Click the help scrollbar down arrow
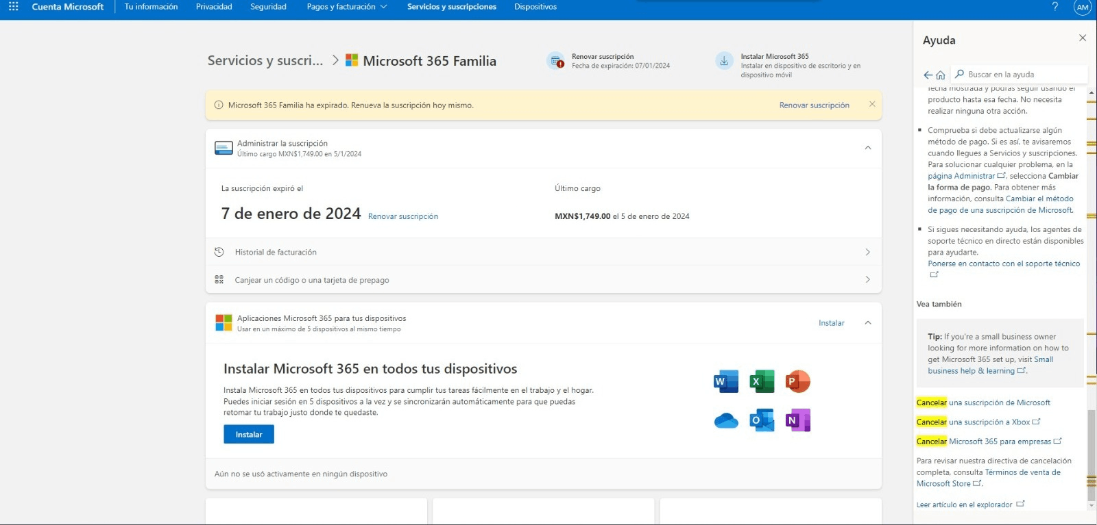 pyautogui.click(x=1092, y=506)
